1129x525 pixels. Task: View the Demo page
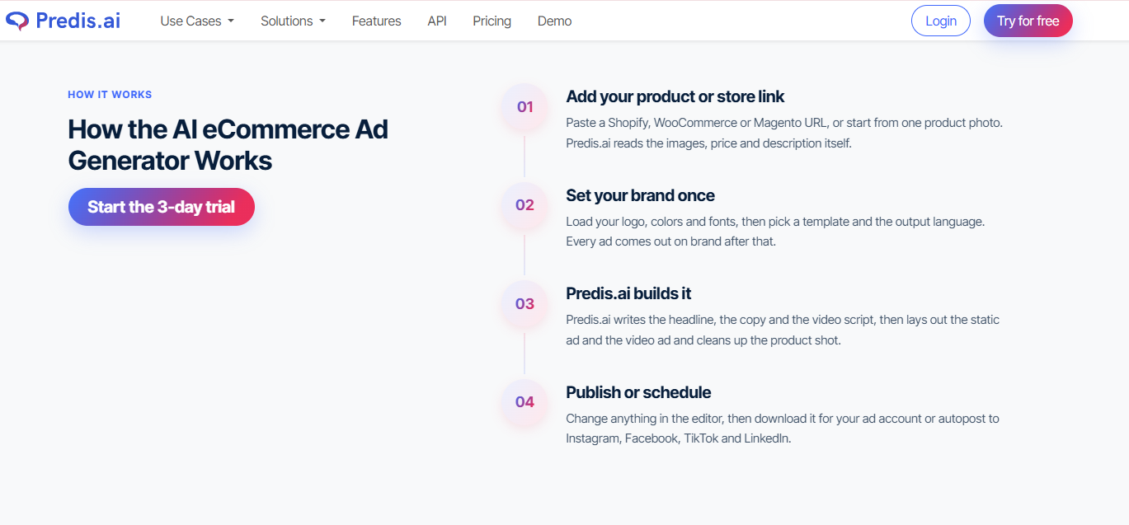[x=554, y=21]
